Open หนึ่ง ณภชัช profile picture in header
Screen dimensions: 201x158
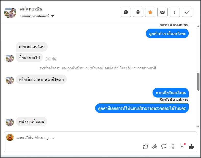[10, 12]
